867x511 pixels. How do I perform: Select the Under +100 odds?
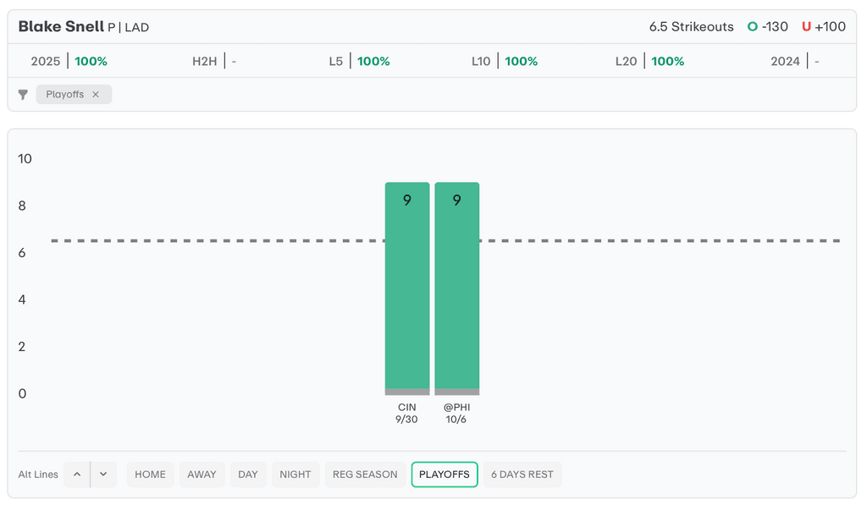tap(824, 27)
